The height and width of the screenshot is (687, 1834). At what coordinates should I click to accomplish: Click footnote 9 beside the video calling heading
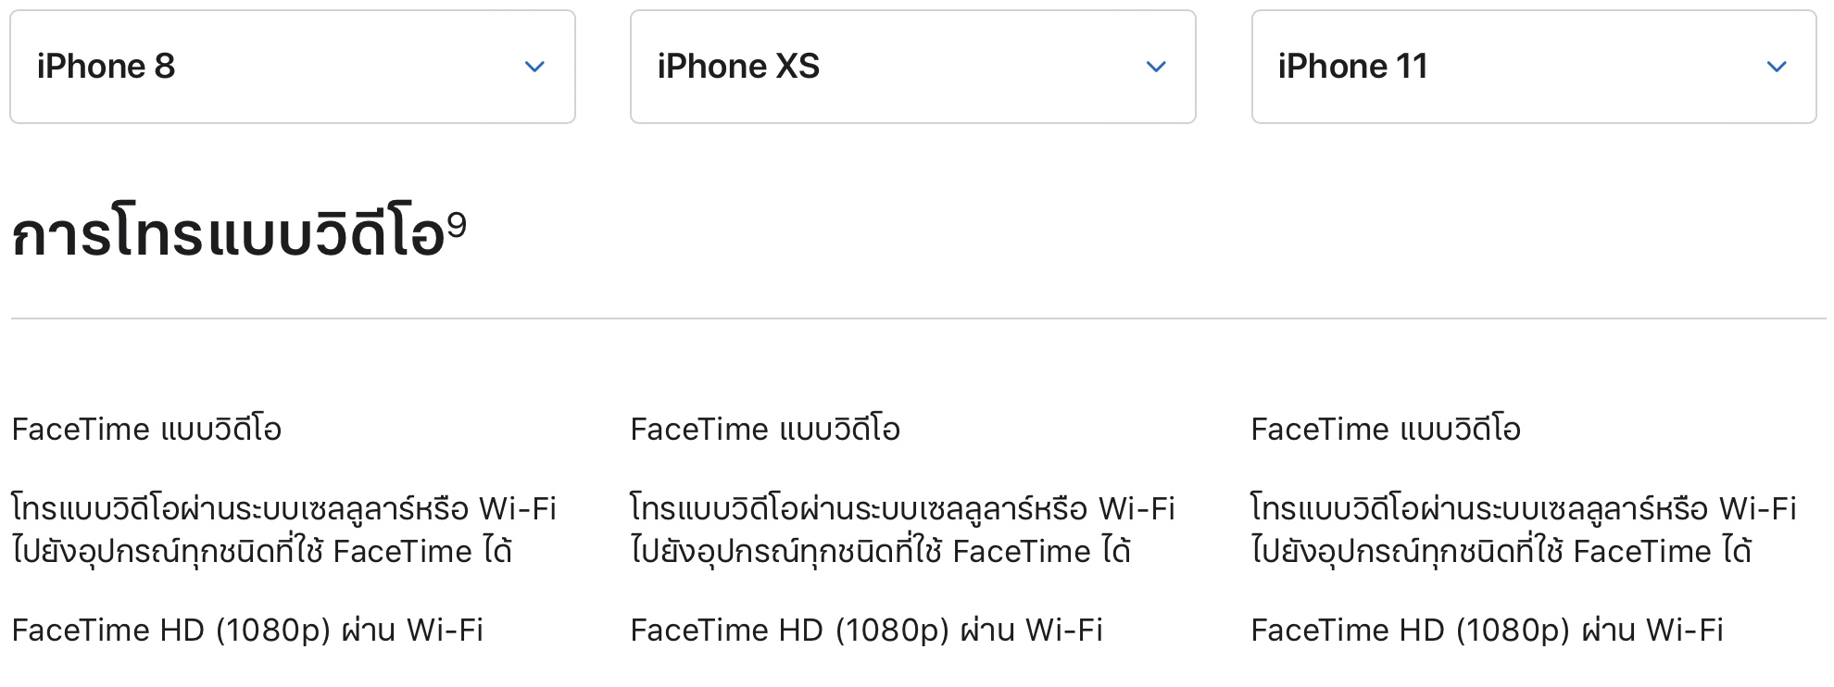[457, 225]
